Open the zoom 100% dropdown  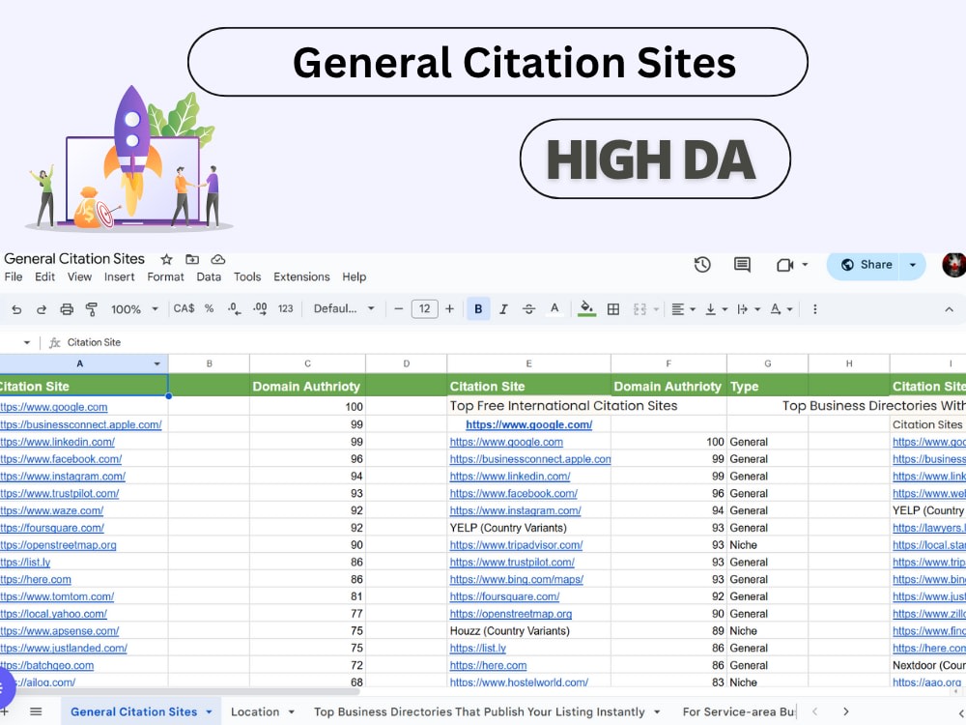134,309
